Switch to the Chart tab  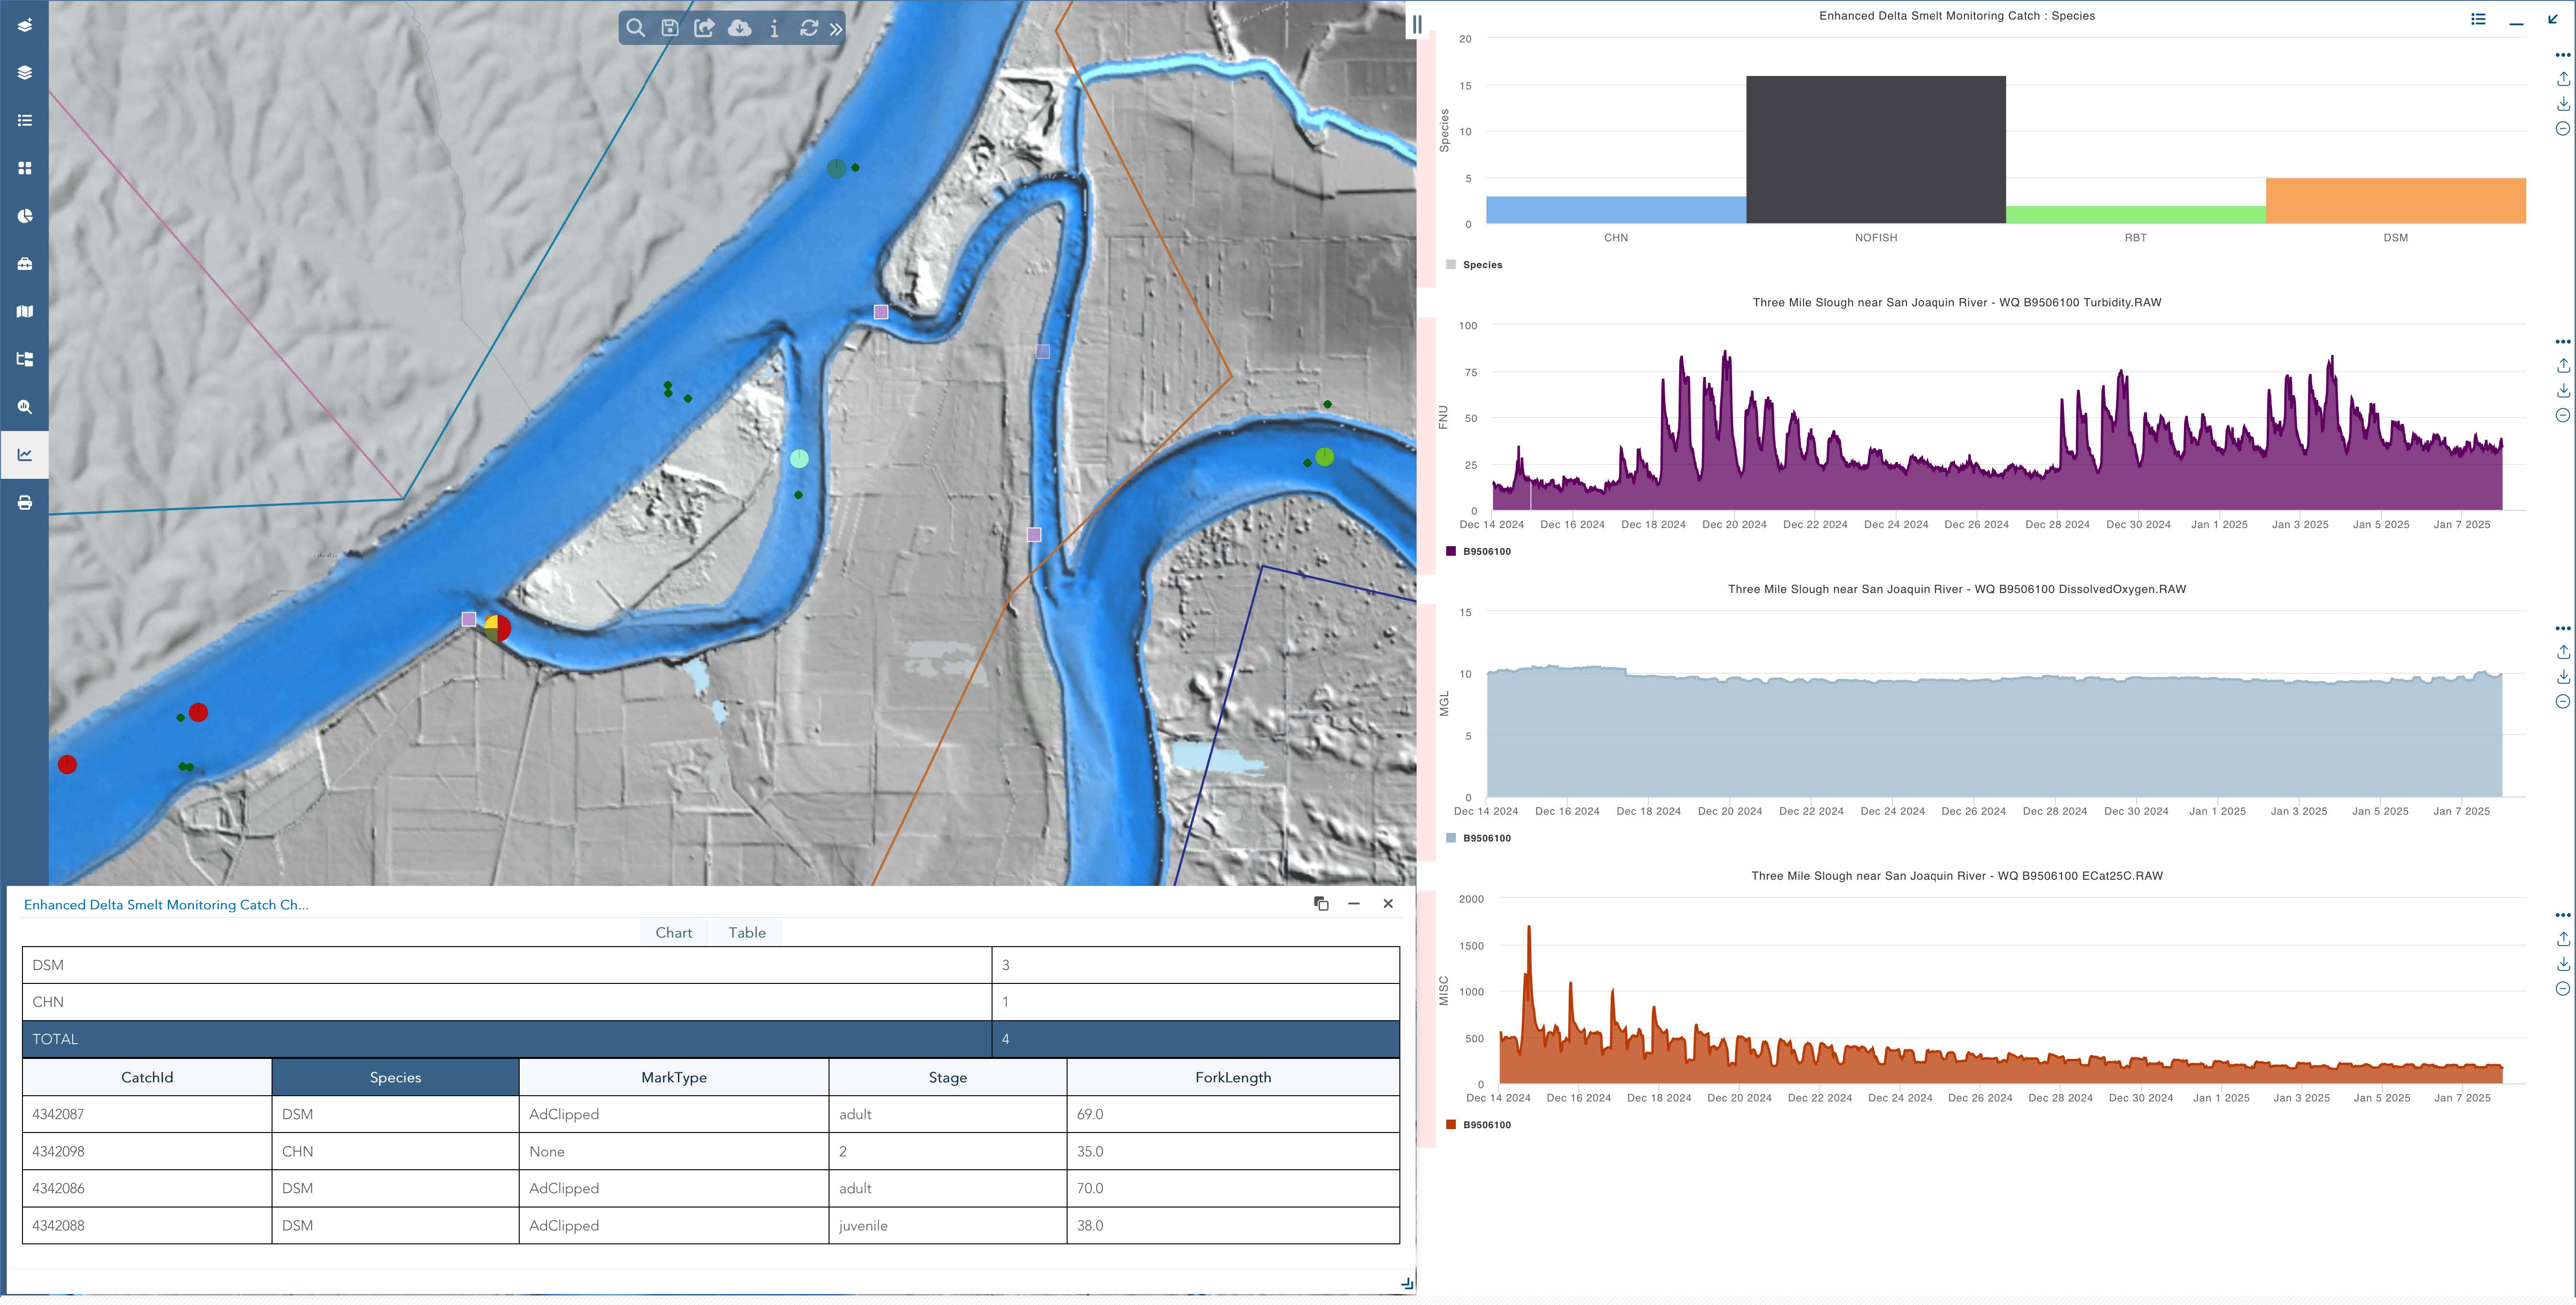(673, 932)
